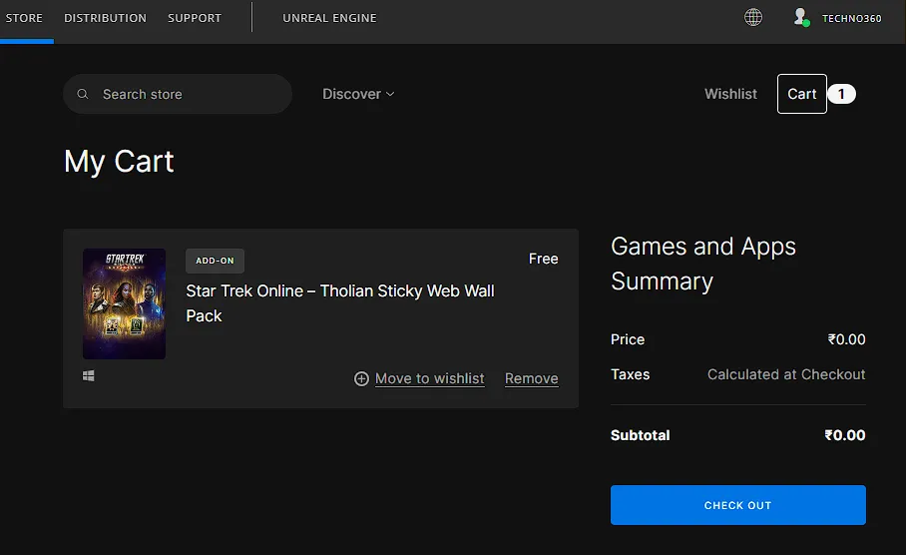This screenshot has height=555, width=906.
Task: Open the Distribution menu item
Action: (x=105, y=18)
